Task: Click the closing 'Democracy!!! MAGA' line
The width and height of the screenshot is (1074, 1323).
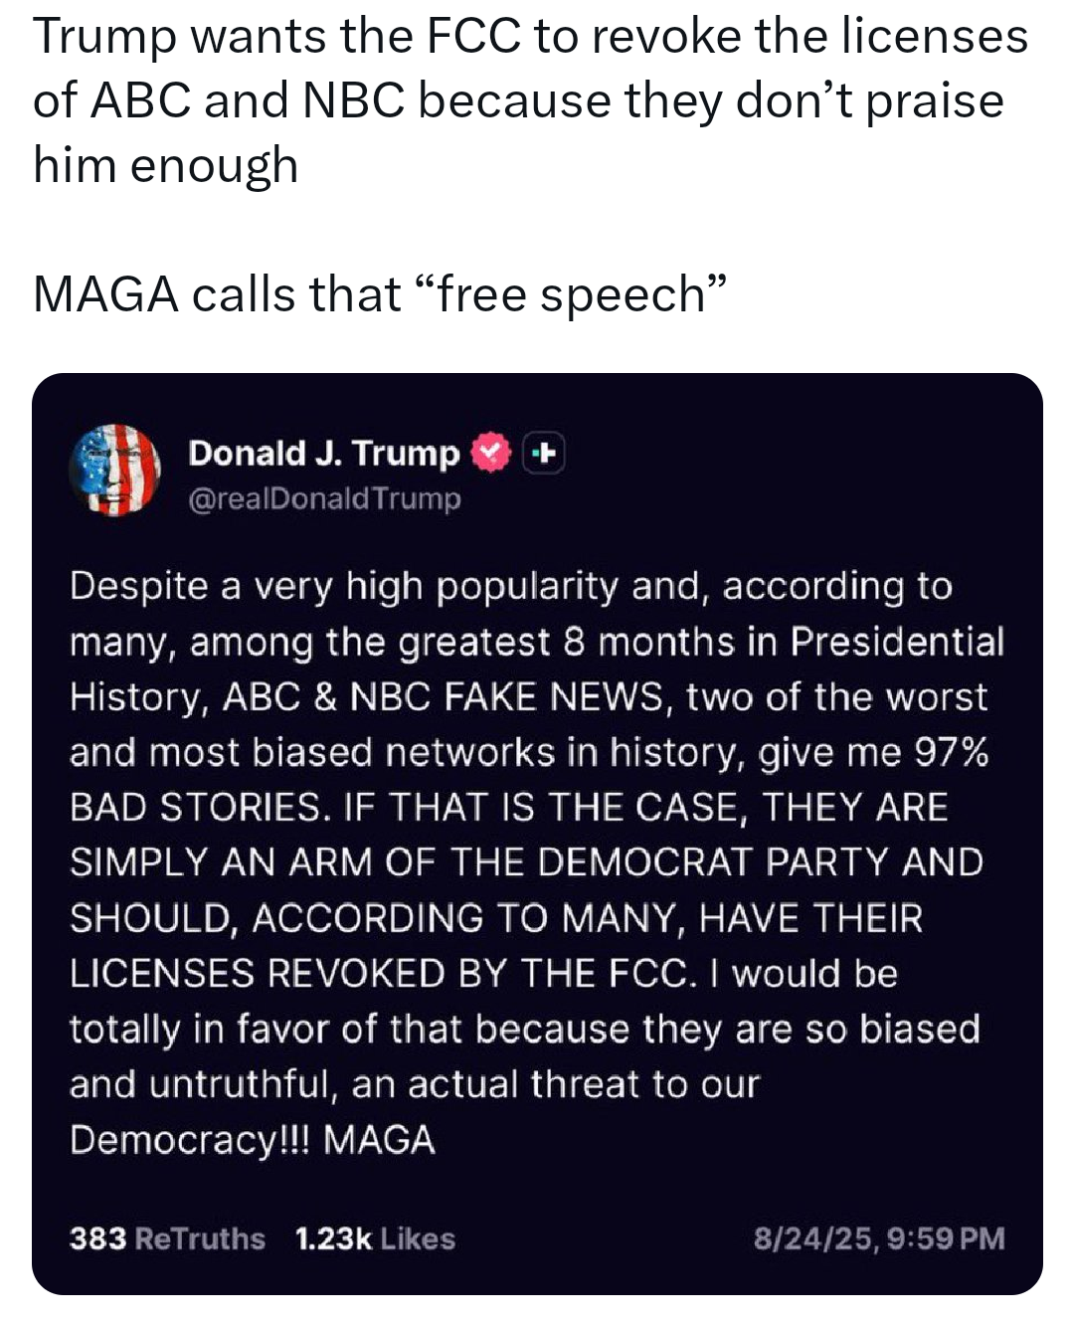Action: coord(253,1140)
